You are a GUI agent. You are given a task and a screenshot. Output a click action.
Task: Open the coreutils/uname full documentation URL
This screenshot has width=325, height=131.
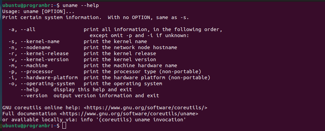click(x=129, y=114)
